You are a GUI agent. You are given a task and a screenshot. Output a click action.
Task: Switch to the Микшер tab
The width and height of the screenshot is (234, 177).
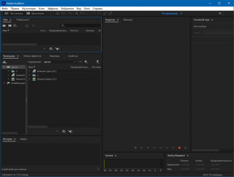click(128, 20)
